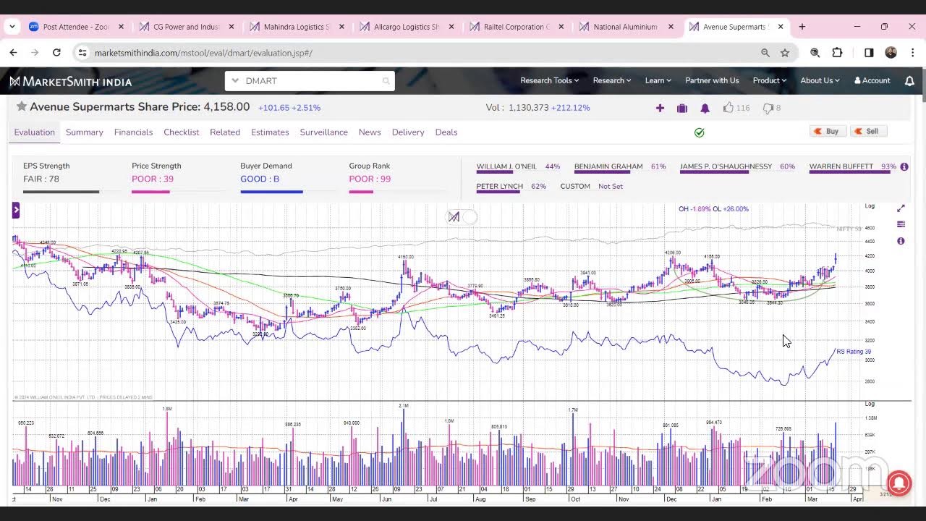The image size is (926, 521).
Task: Give a thumbs up to this stock
Action: pyautogui.click(x=729, y=108)
